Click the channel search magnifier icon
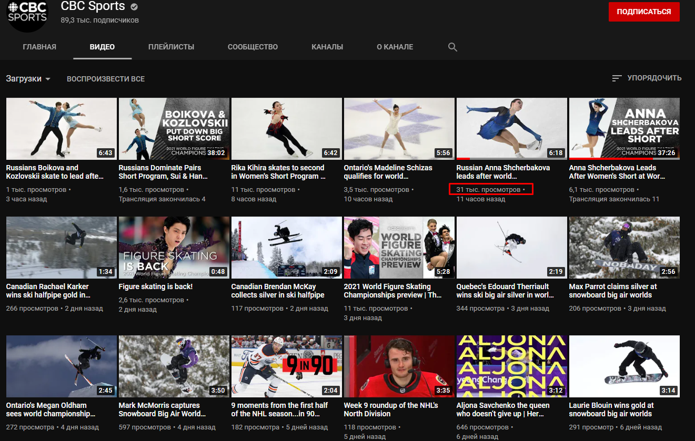The width and height of the screenshot is (695, 441). click(452, 47)
